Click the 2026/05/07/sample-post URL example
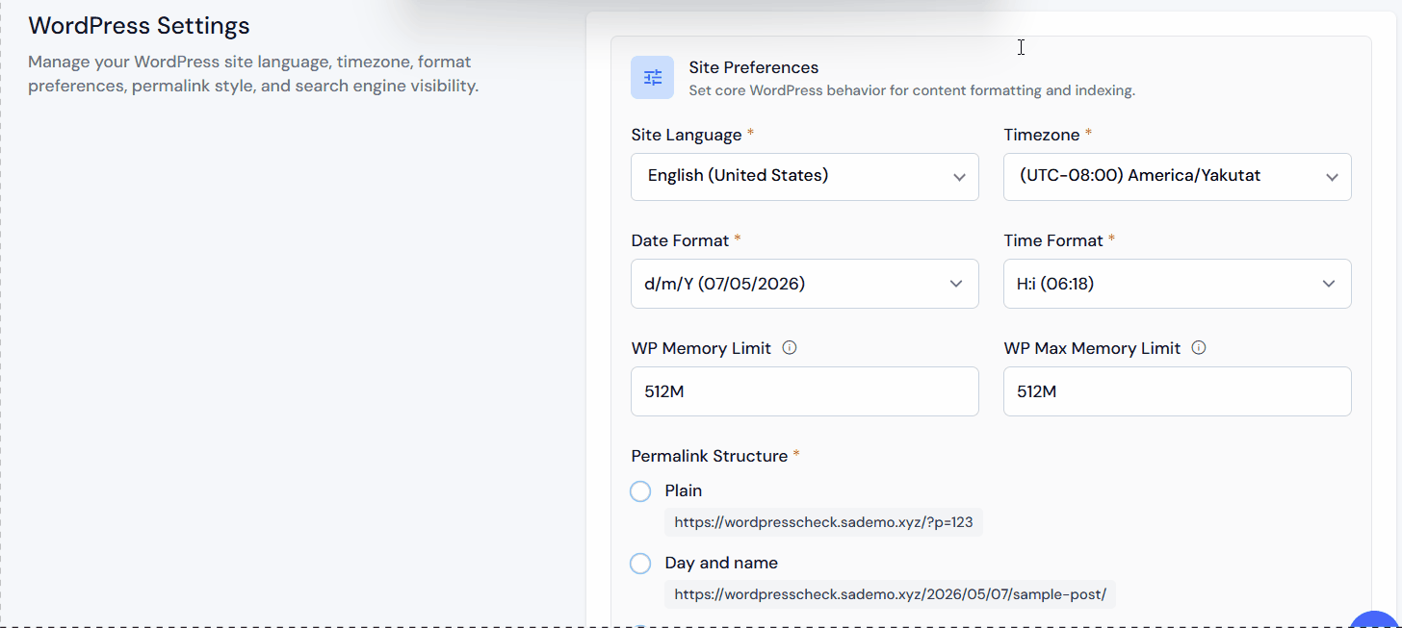Screen dimensions: 1402x628 point(890,594)
